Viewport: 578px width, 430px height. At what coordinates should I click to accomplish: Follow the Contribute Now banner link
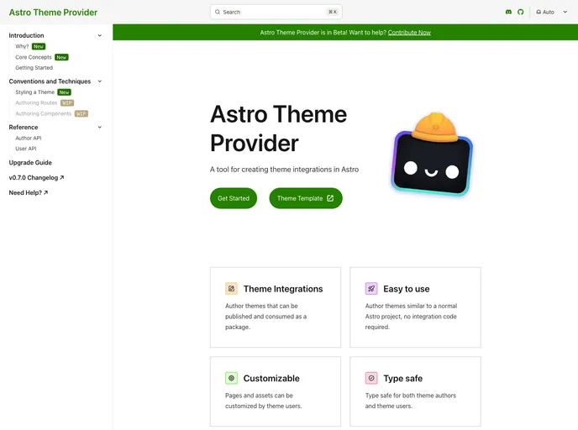click(409, 33)
